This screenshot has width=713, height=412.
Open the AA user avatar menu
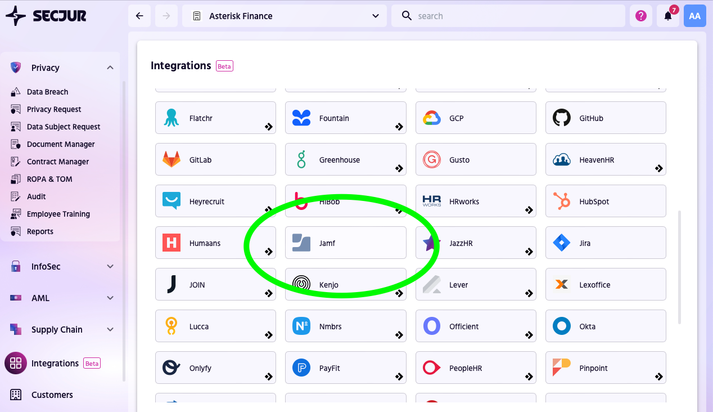pyautogui.click(x=695, y=16)
